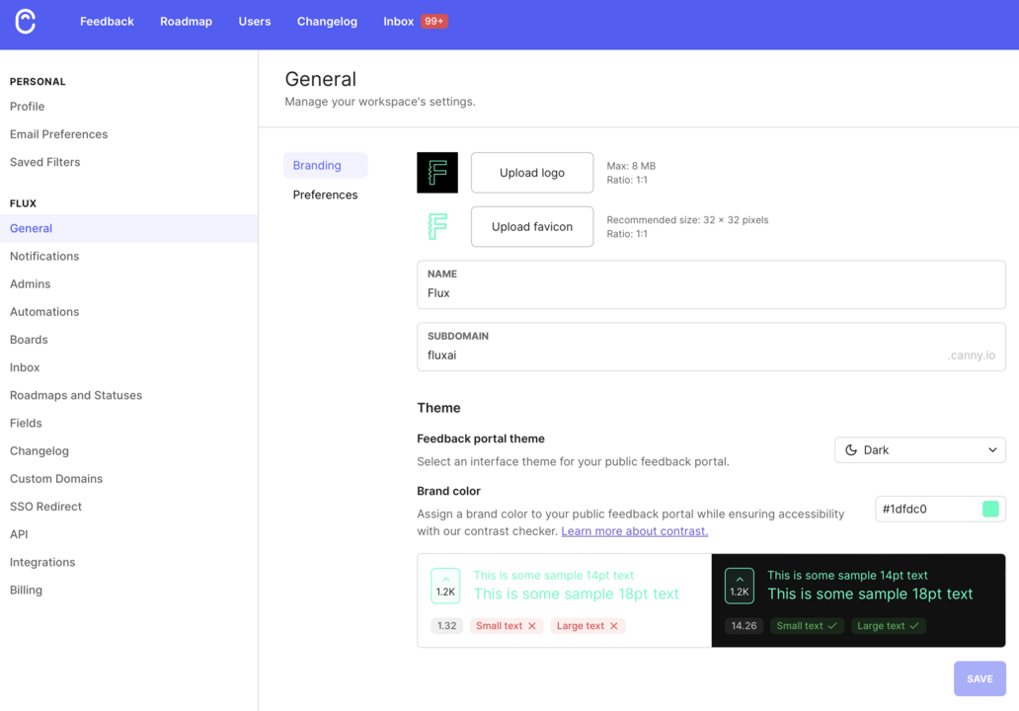The image size is (1019, 711).
Task: Click the 1.32 contrast ratio value
Action: point(446,626)
